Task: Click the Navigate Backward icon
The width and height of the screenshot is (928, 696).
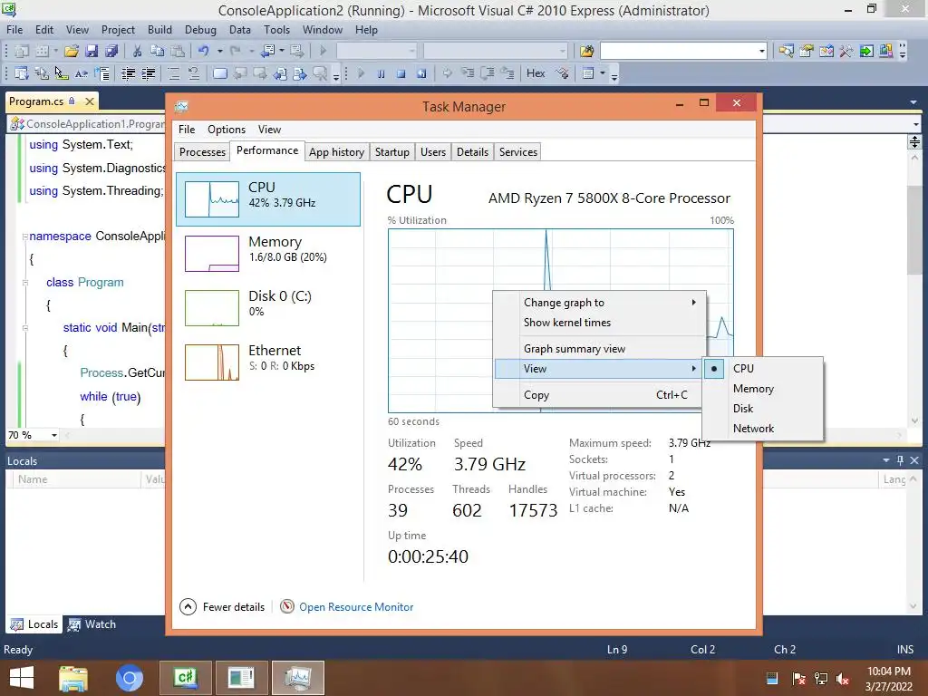Action: pos(267,51)
